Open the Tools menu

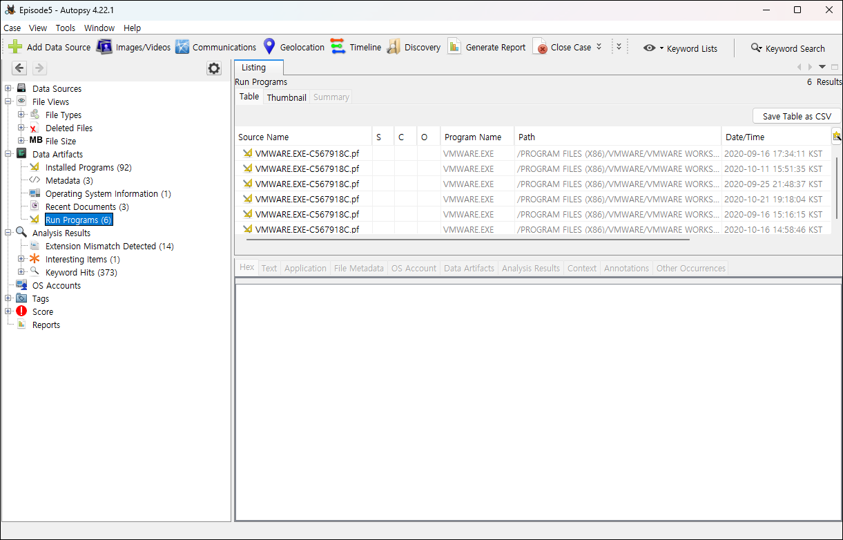click(x=66, y=28)
